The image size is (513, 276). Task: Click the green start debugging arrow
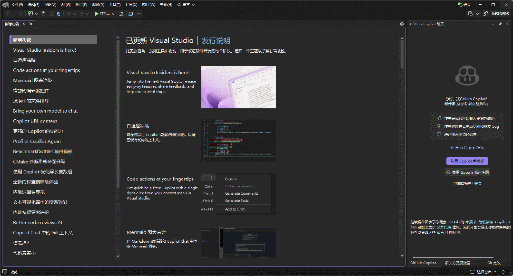pyautogui.click(x=97, y=14)
